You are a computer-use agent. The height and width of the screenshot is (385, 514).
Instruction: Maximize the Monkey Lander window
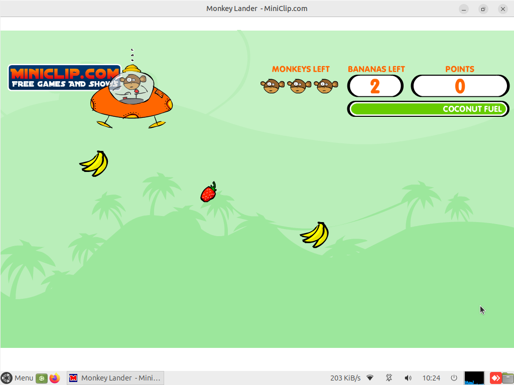pos(483,9)
